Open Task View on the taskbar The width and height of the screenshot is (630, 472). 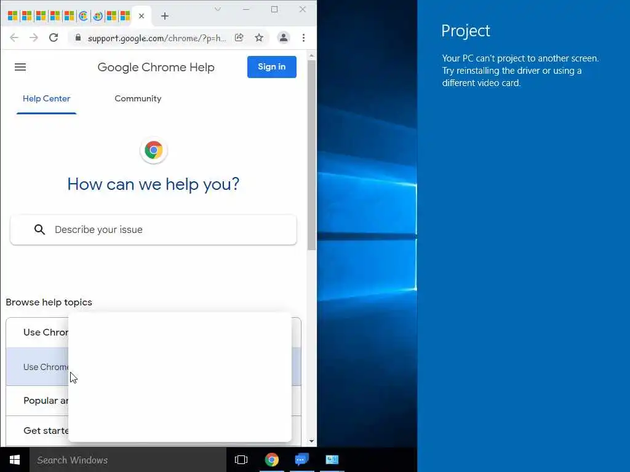(241, 460)
